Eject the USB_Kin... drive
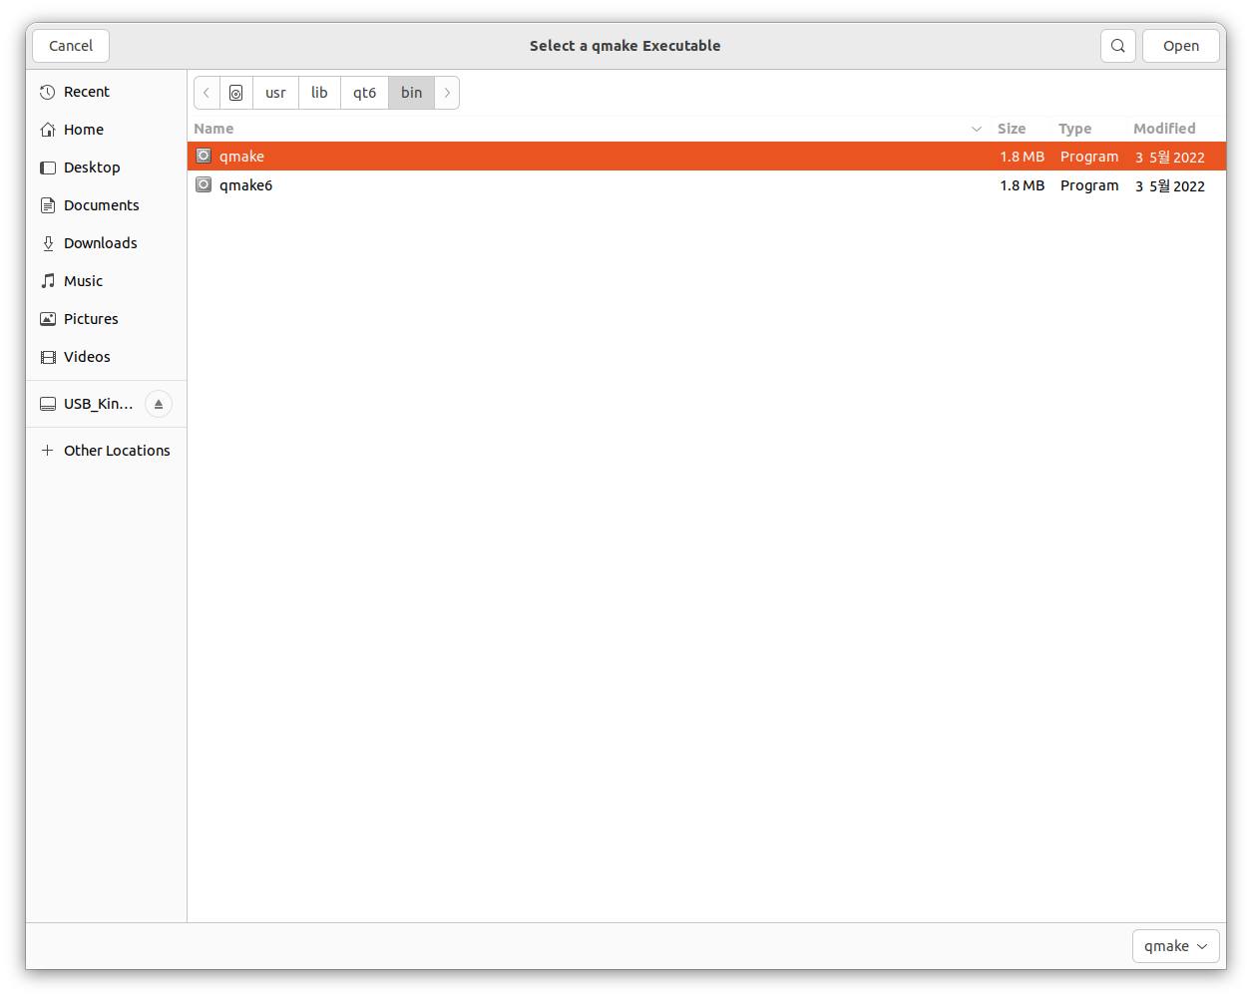This screenshot has height=998, width=1252. click(x=159, y=404)
